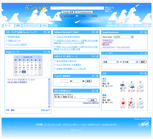The height and width of the screenshot is (139, 153).
Task: Click the 検索オプション link
Action: (x=110, y=7)
